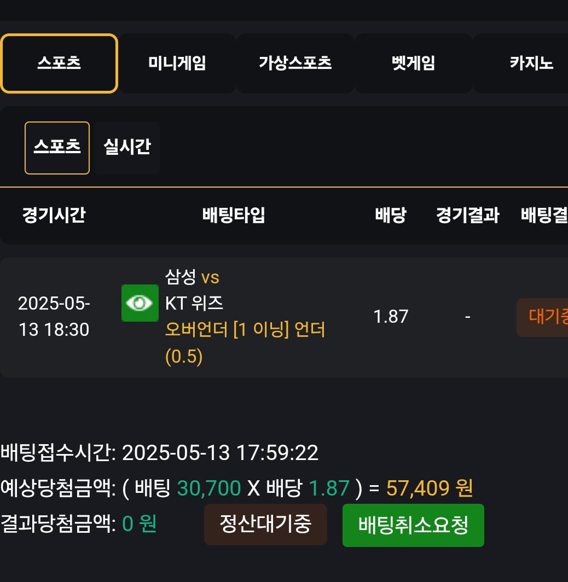Click the 57,409 원 expected payout amount
The height and width of the screenshot is (582, 568).
[x=430, y=488]
